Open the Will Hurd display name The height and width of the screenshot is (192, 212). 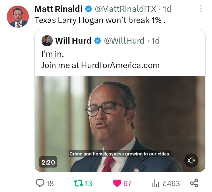73,41
